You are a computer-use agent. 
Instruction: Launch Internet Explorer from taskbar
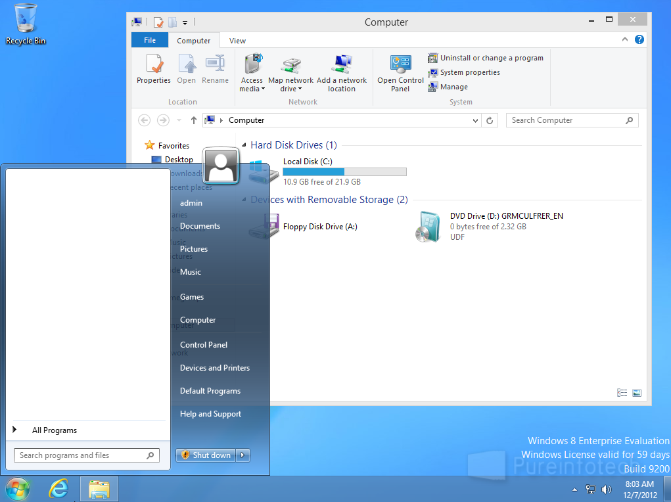pyautogui.click(x=58, y=489)
